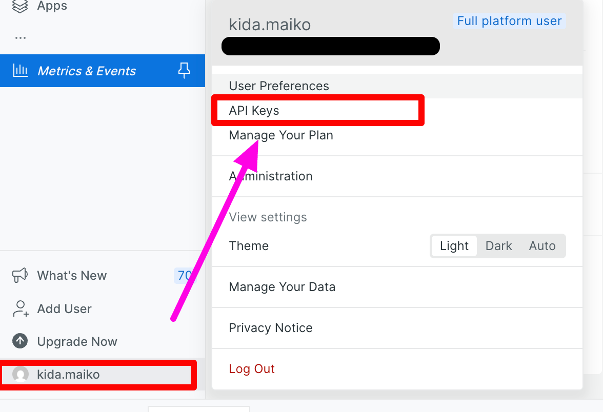Open the three-dots more menu in sidebar
The height and width of the screenshot is (412, 603).
pyautogui.click(x=21, y=38)
